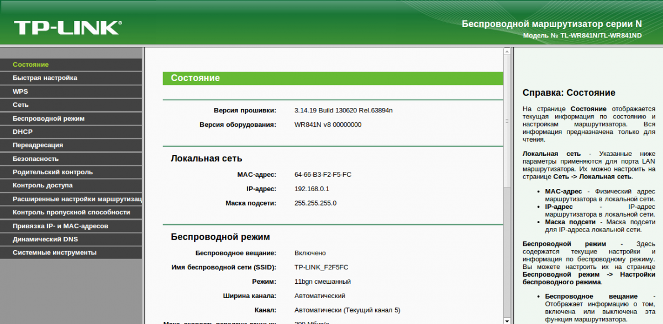Image resolution: width=663 pixels, height=324 pixels.
Task: Open Контроль пропускной способности
Action: tap(71, 212)
